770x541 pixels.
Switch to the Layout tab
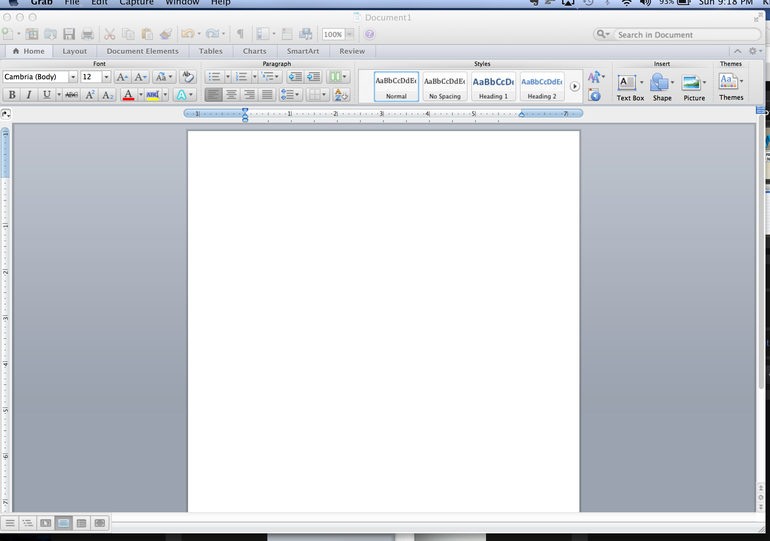pyautogui.click(x=75, y=51)
